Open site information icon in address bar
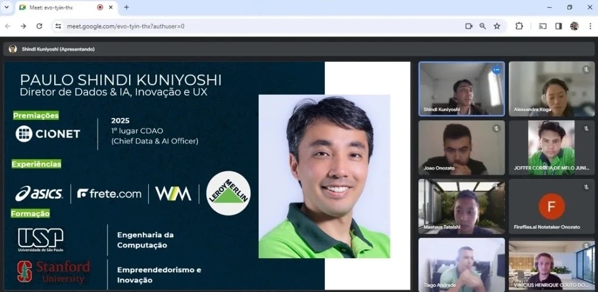 pos(58,26)
